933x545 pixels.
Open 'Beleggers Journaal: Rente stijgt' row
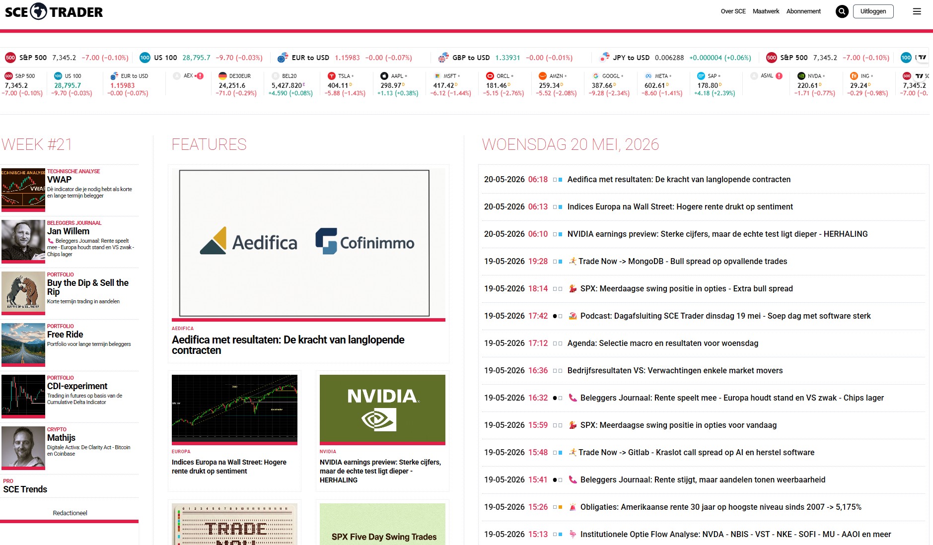click(x=703, y=479)
